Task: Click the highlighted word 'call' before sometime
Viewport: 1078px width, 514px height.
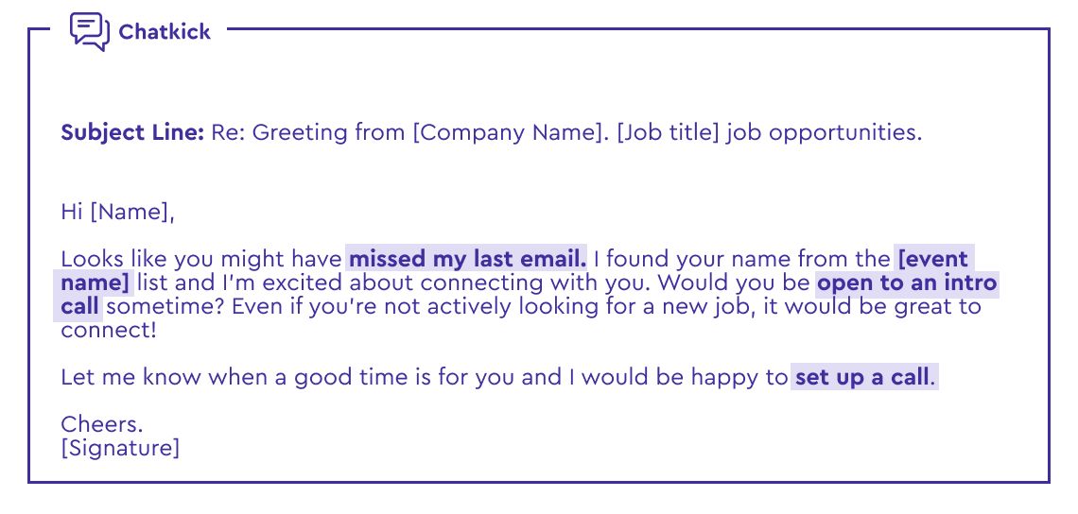Action: [x=79, y=306]
